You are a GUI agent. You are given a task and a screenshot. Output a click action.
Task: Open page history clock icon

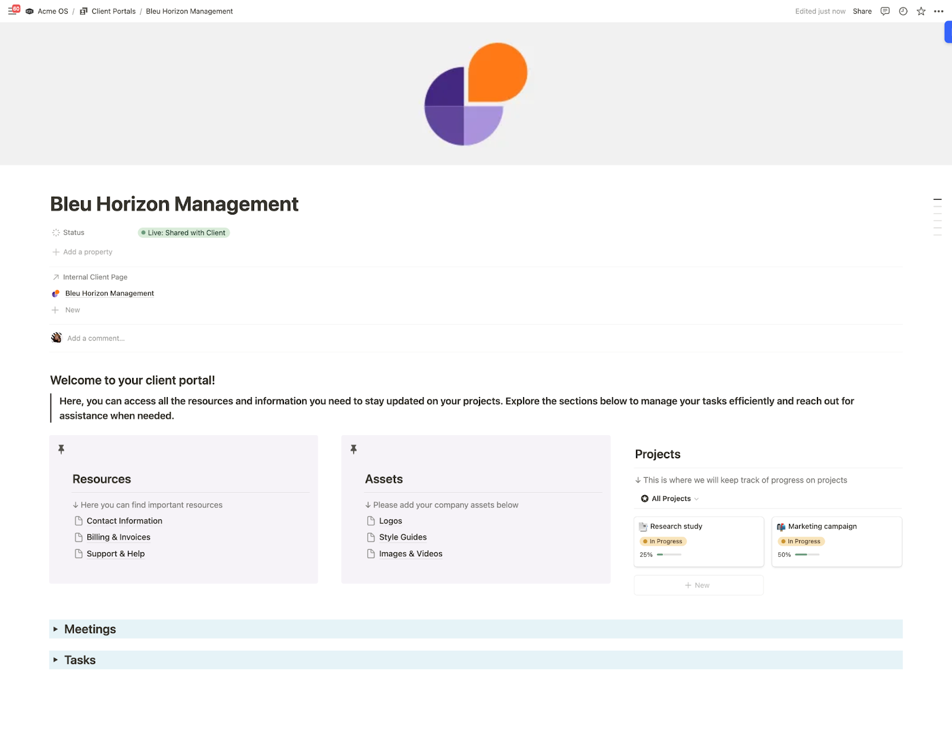click(x=903, y=11)
